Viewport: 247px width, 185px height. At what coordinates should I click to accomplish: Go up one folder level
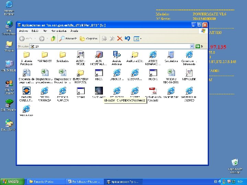53,38
